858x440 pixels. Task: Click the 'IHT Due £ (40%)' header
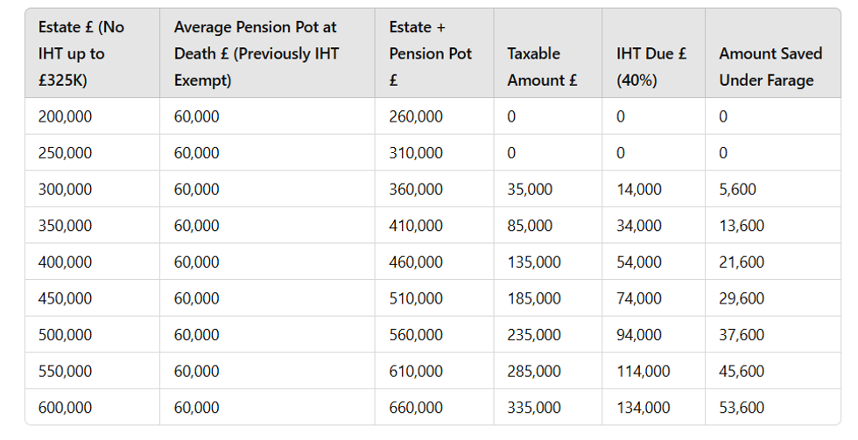[x=651, y=66]
